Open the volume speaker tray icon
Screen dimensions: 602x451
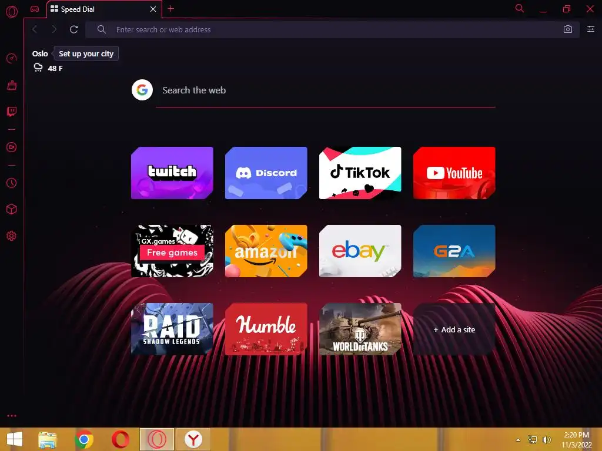pyautogui.click(x=546, y=440)
